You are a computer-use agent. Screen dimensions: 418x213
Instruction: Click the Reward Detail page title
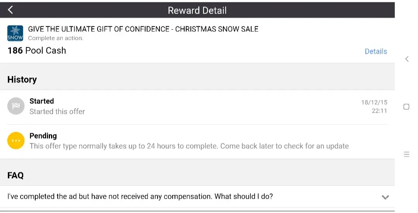(197, 10)
